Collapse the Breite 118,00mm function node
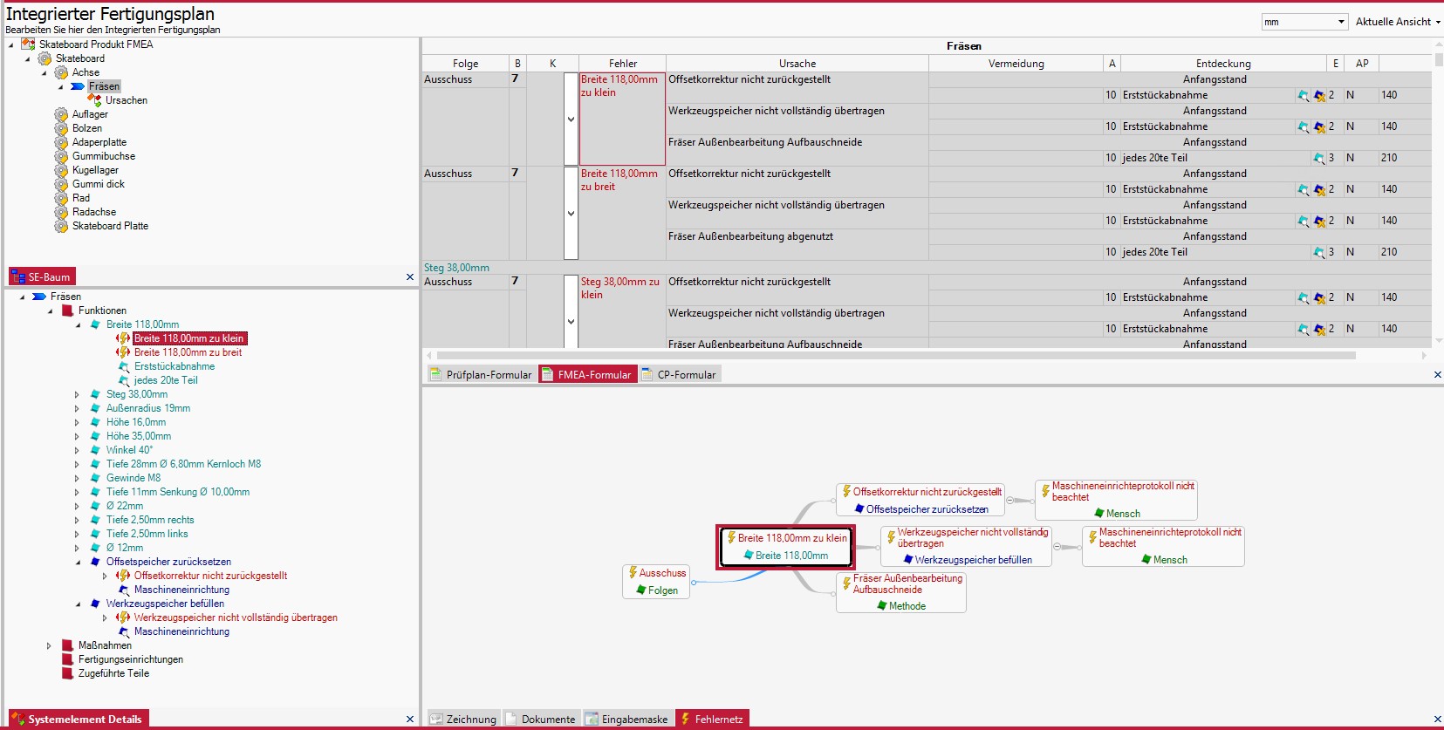 click(x=78, y=324)
